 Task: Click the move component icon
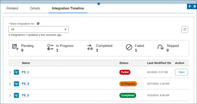pos(190,6)
